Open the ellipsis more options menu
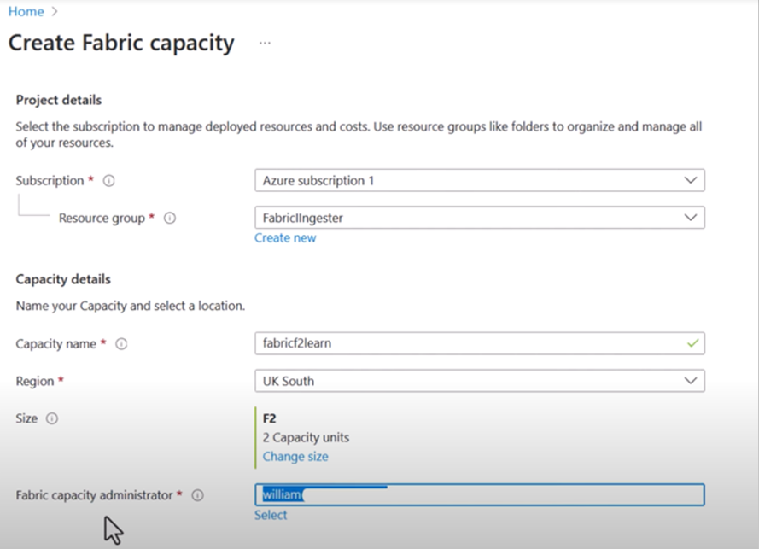Screen dimensions: 759x549 pos(265,43)
